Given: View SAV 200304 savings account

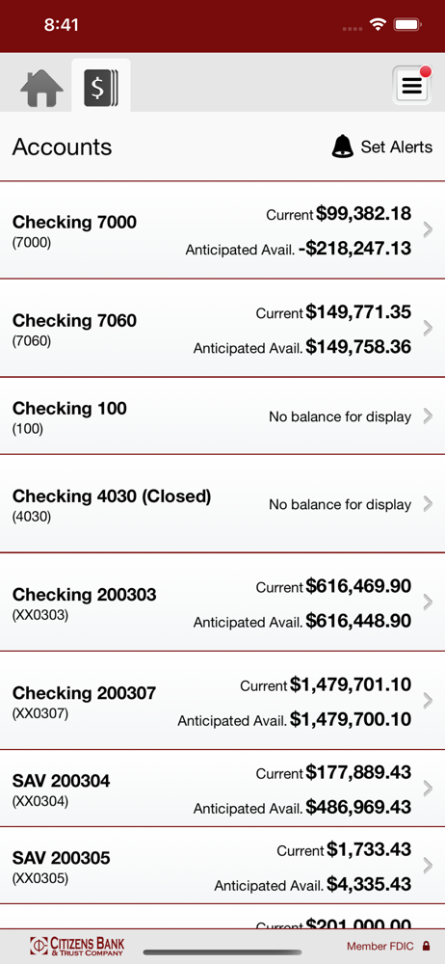Looking at the screenshot, I should pos(222,789).
